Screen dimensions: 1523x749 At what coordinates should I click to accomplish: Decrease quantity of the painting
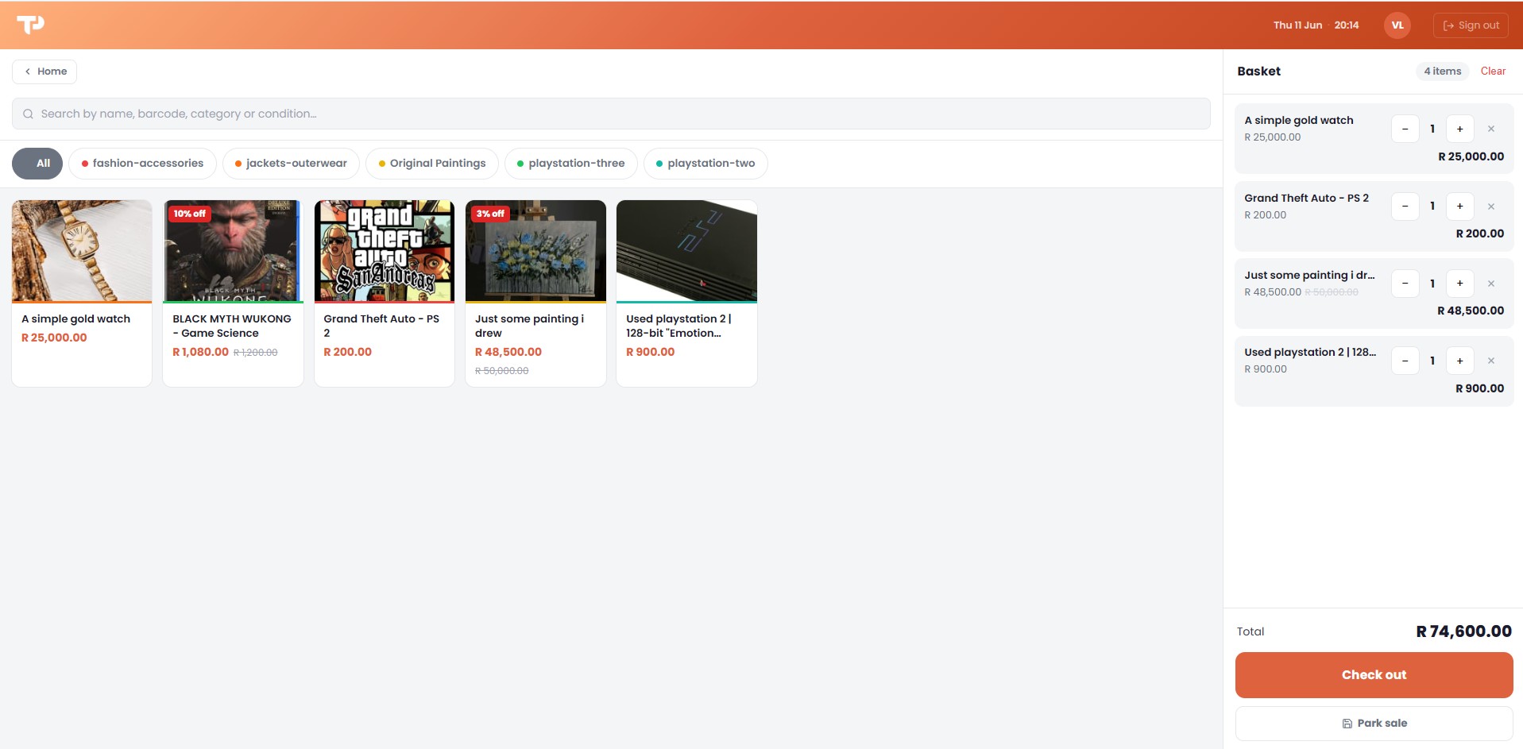click(x=1405, y=284)
